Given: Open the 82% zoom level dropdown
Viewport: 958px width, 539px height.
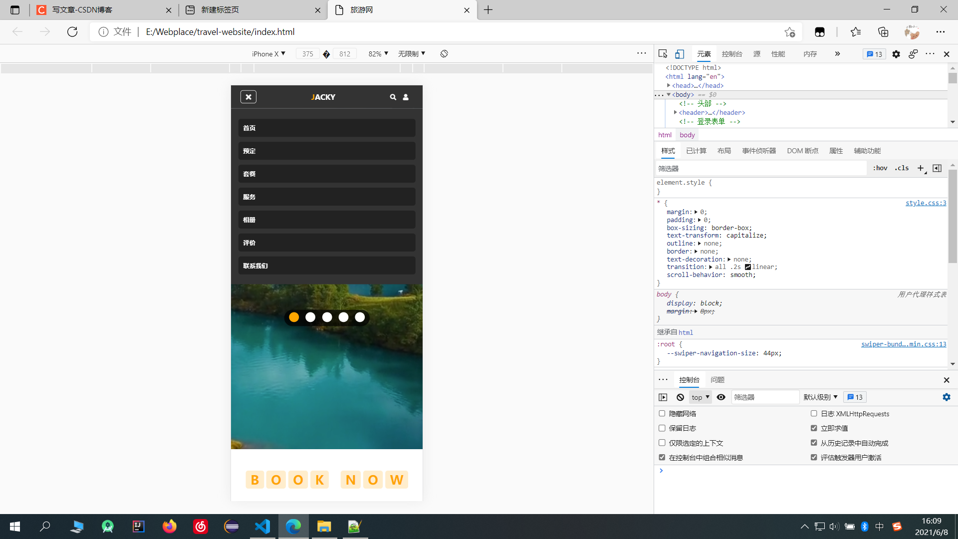Looking at the screenshot, I should tap(378, 53).
